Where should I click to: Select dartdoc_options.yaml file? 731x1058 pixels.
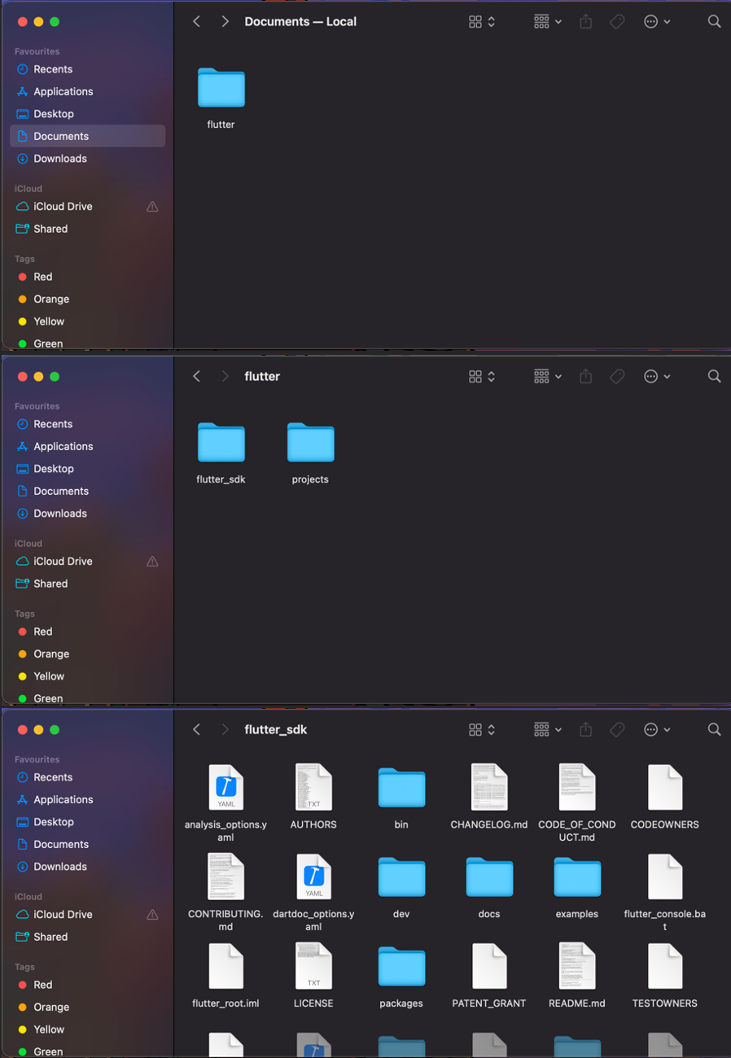313,877
